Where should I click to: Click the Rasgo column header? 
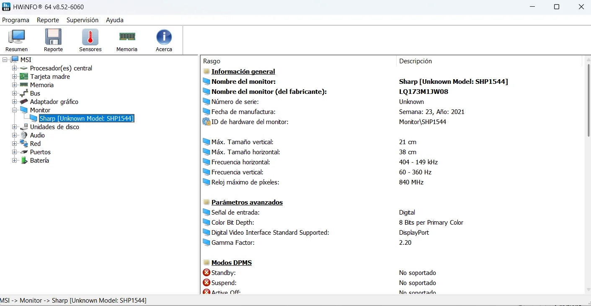click(299, 61)
